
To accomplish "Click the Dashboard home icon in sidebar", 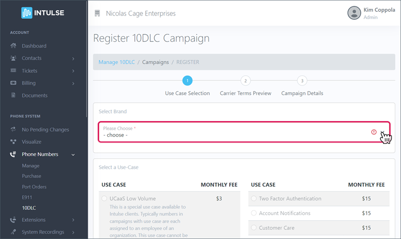I will point(14,46).
